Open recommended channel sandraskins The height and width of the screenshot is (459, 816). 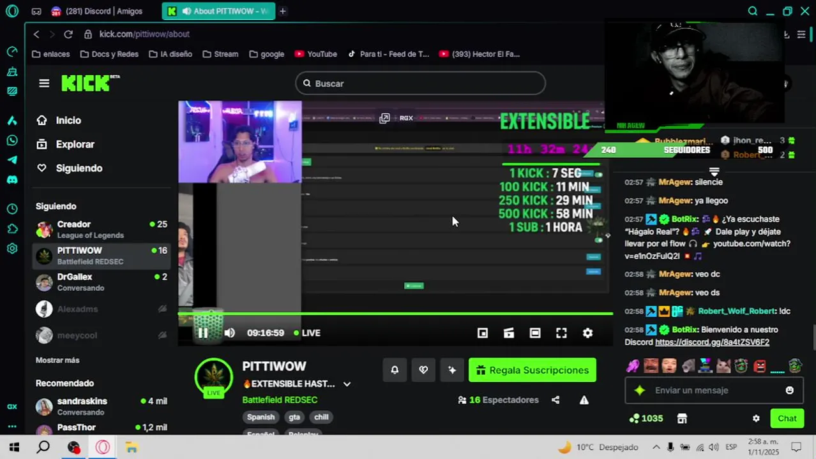click(101, 406)
